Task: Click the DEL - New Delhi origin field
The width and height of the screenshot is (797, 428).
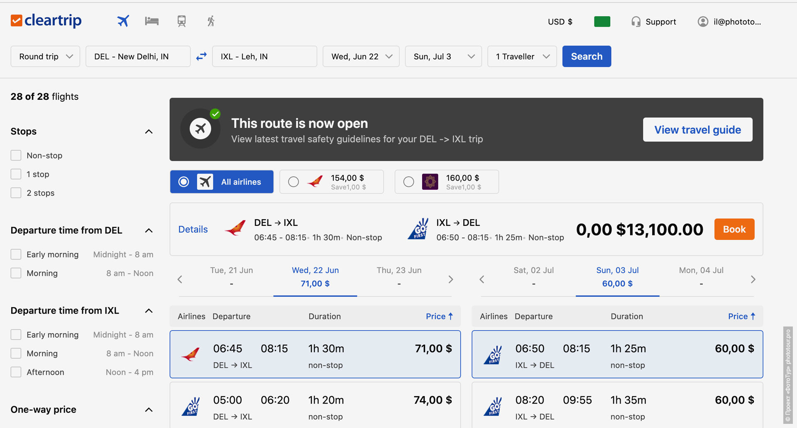Action: 138,56
